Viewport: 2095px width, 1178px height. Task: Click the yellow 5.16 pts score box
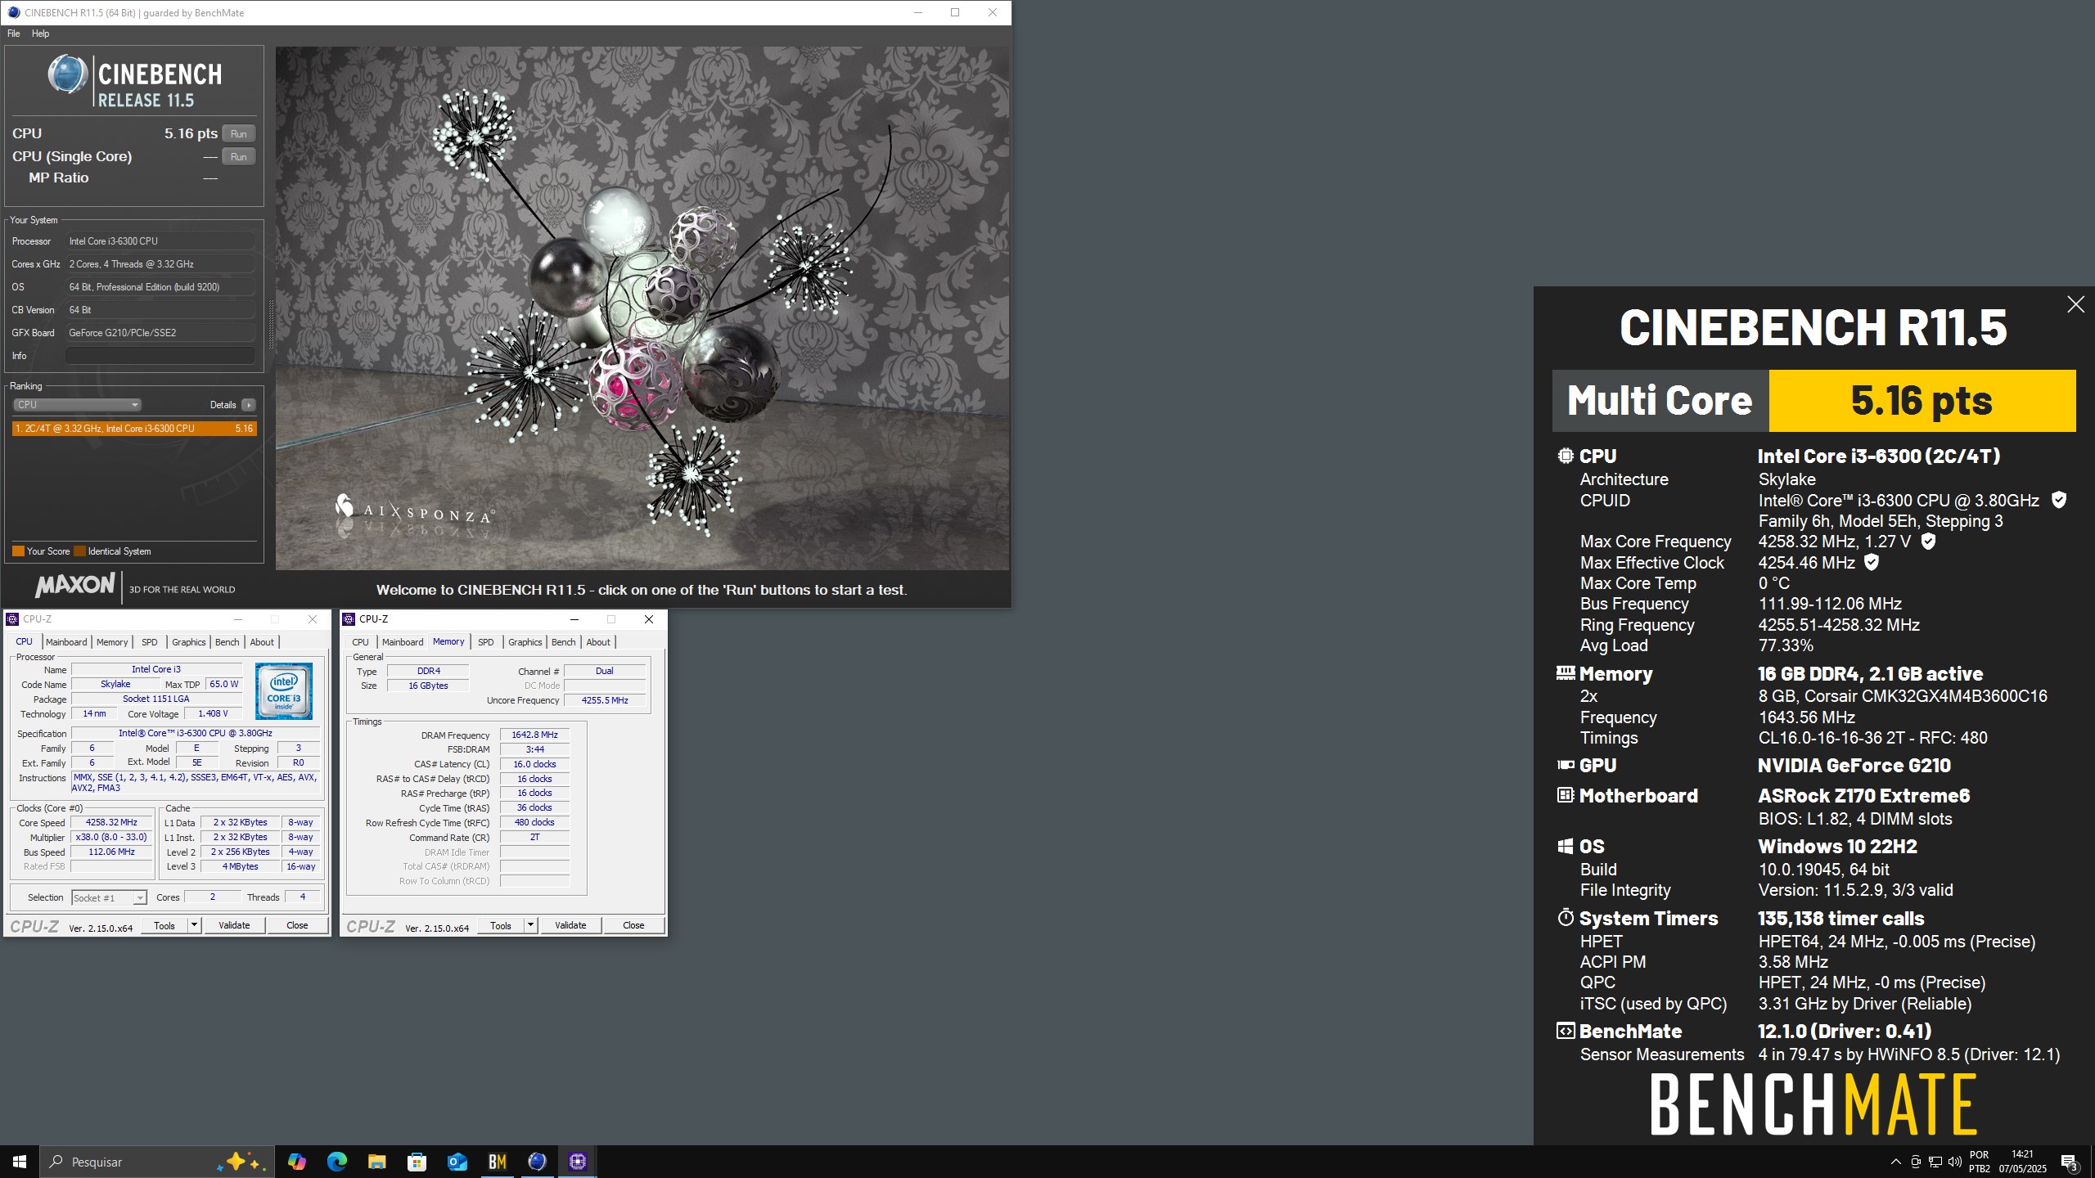(1922, 400)
